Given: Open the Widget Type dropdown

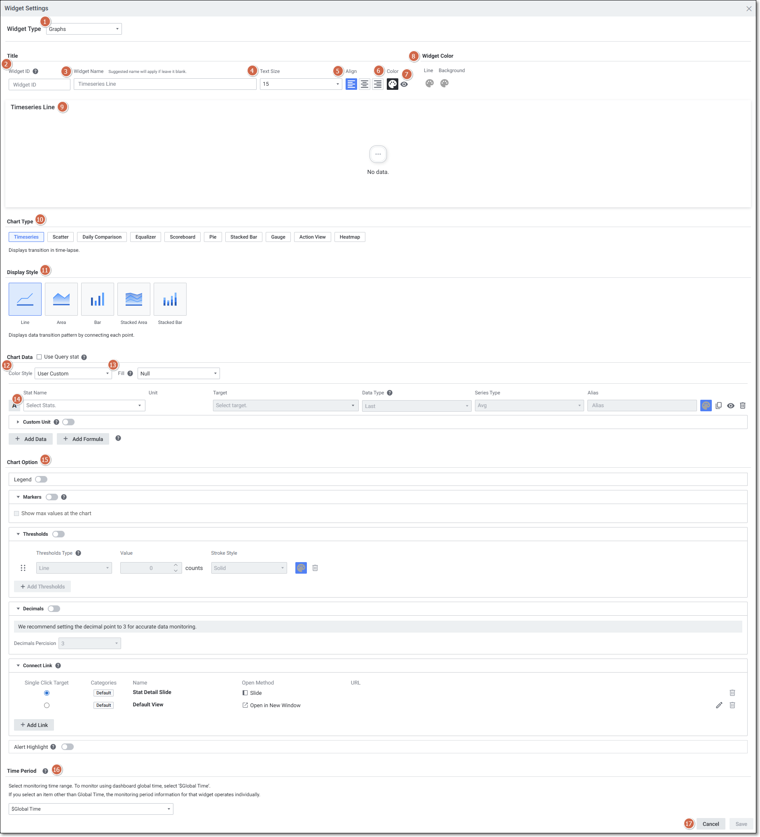Looking at the screenshot, I should (x=84, y=29).
